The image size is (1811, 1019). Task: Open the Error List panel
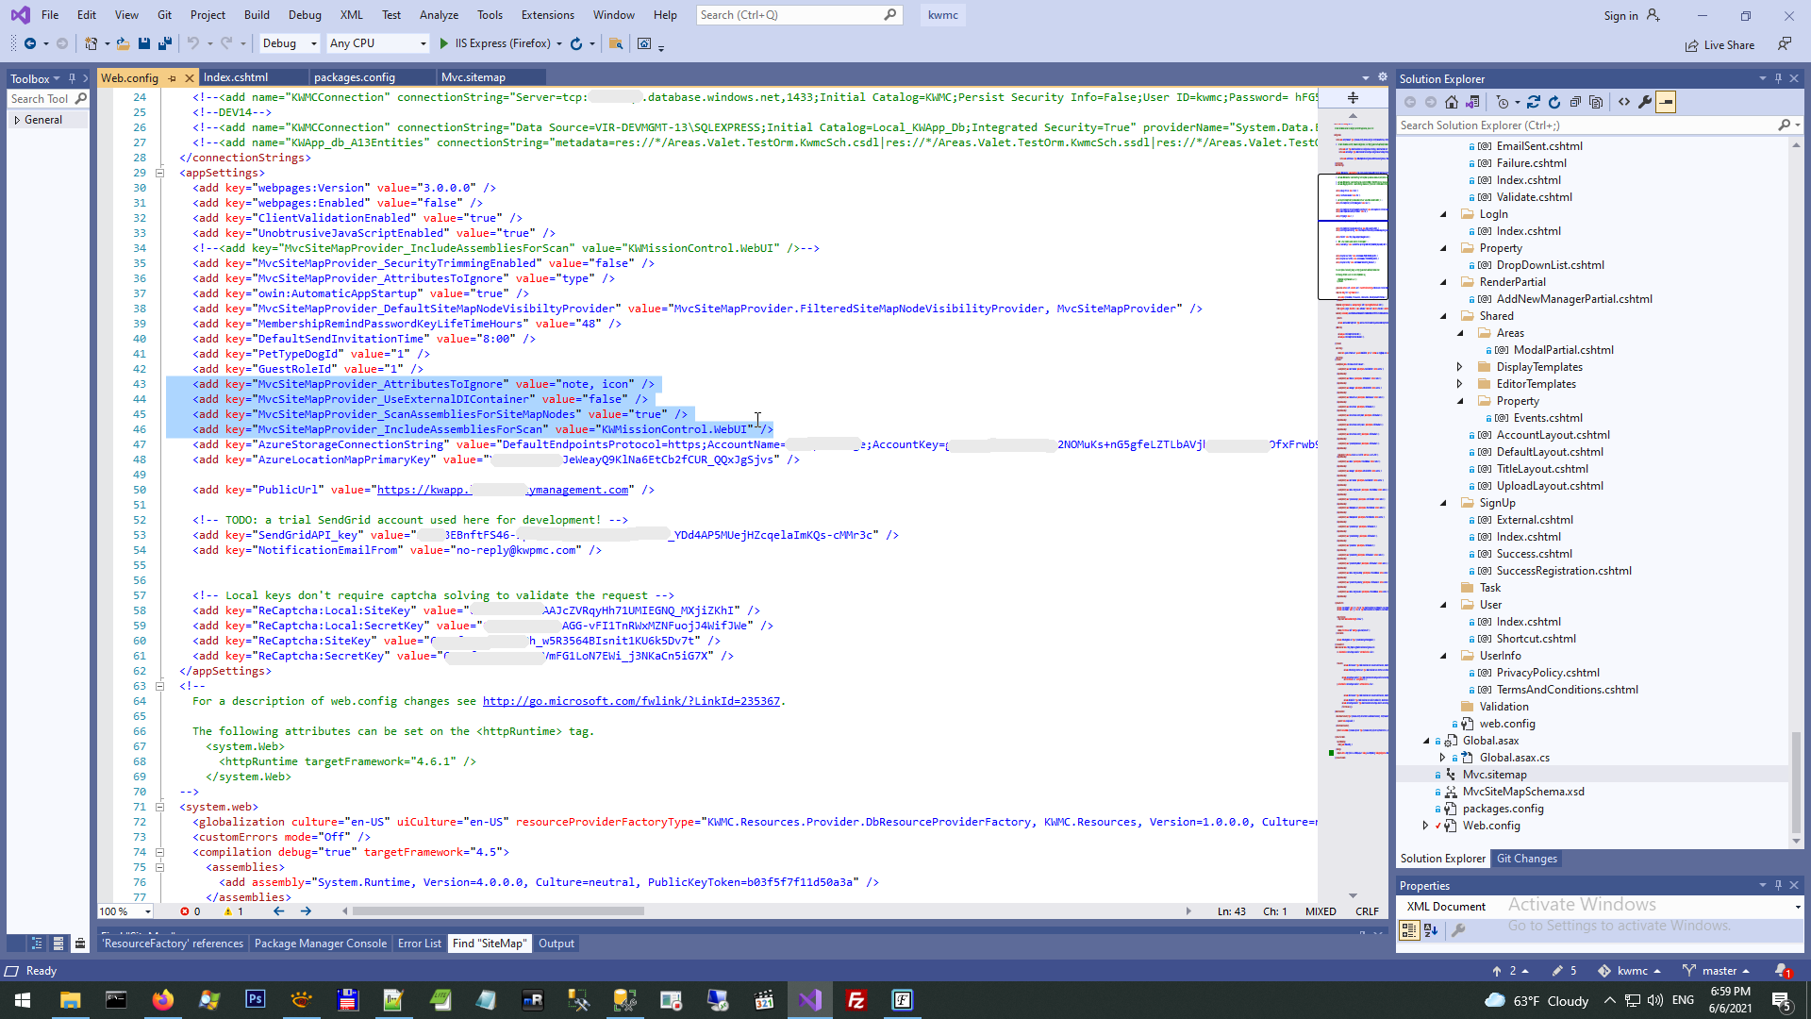tap(419, 944)
